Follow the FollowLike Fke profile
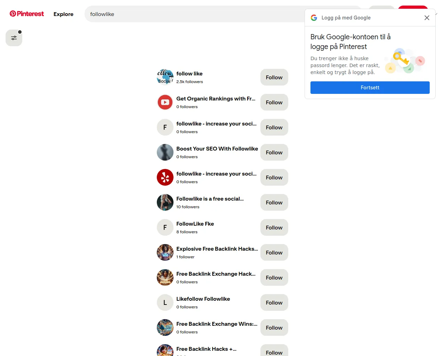This screenshot has height=356, width=445. click(274, 227)
